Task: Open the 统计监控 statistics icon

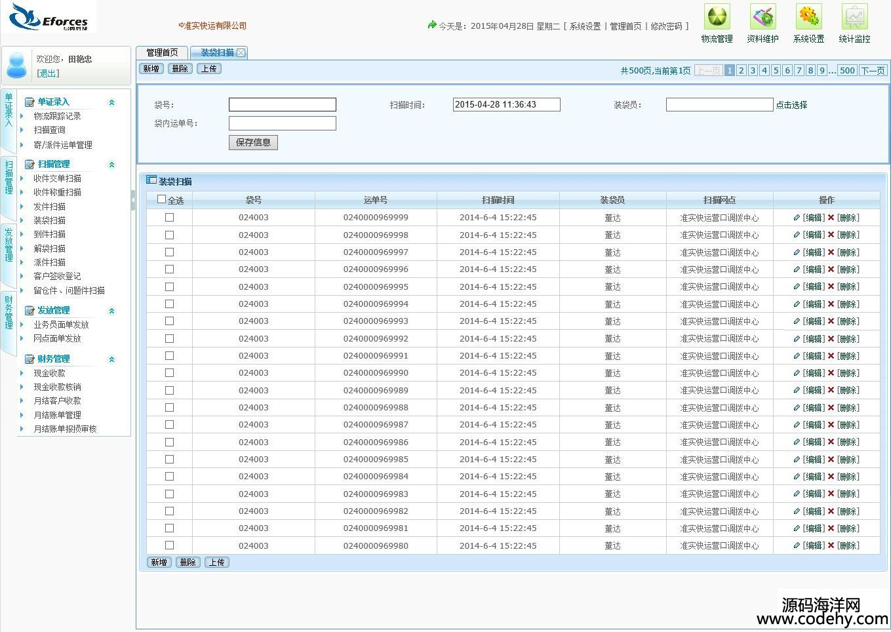Action: pyautogui.click(x=854, y=17)
